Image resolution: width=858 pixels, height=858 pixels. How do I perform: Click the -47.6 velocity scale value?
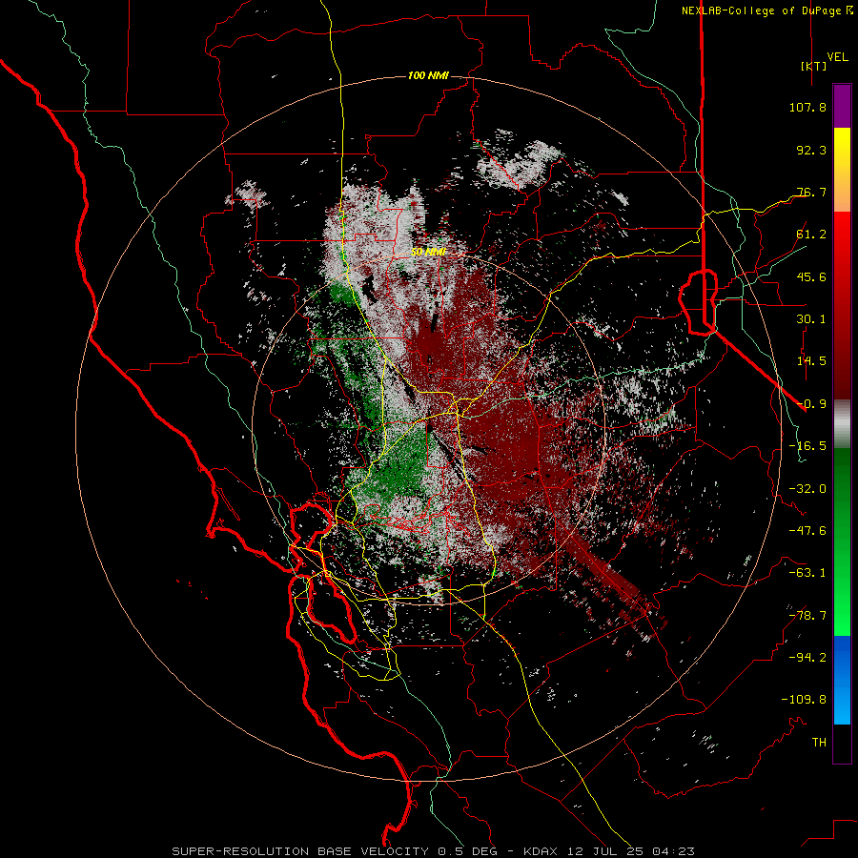pyautogui.click(x=807, y=531)
